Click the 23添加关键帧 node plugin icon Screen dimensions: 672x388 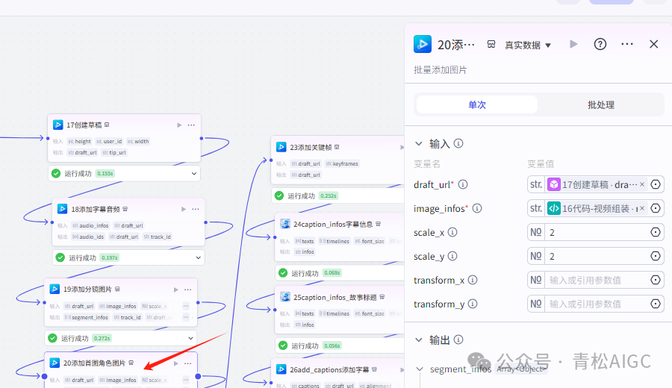(x=281, y=147)
